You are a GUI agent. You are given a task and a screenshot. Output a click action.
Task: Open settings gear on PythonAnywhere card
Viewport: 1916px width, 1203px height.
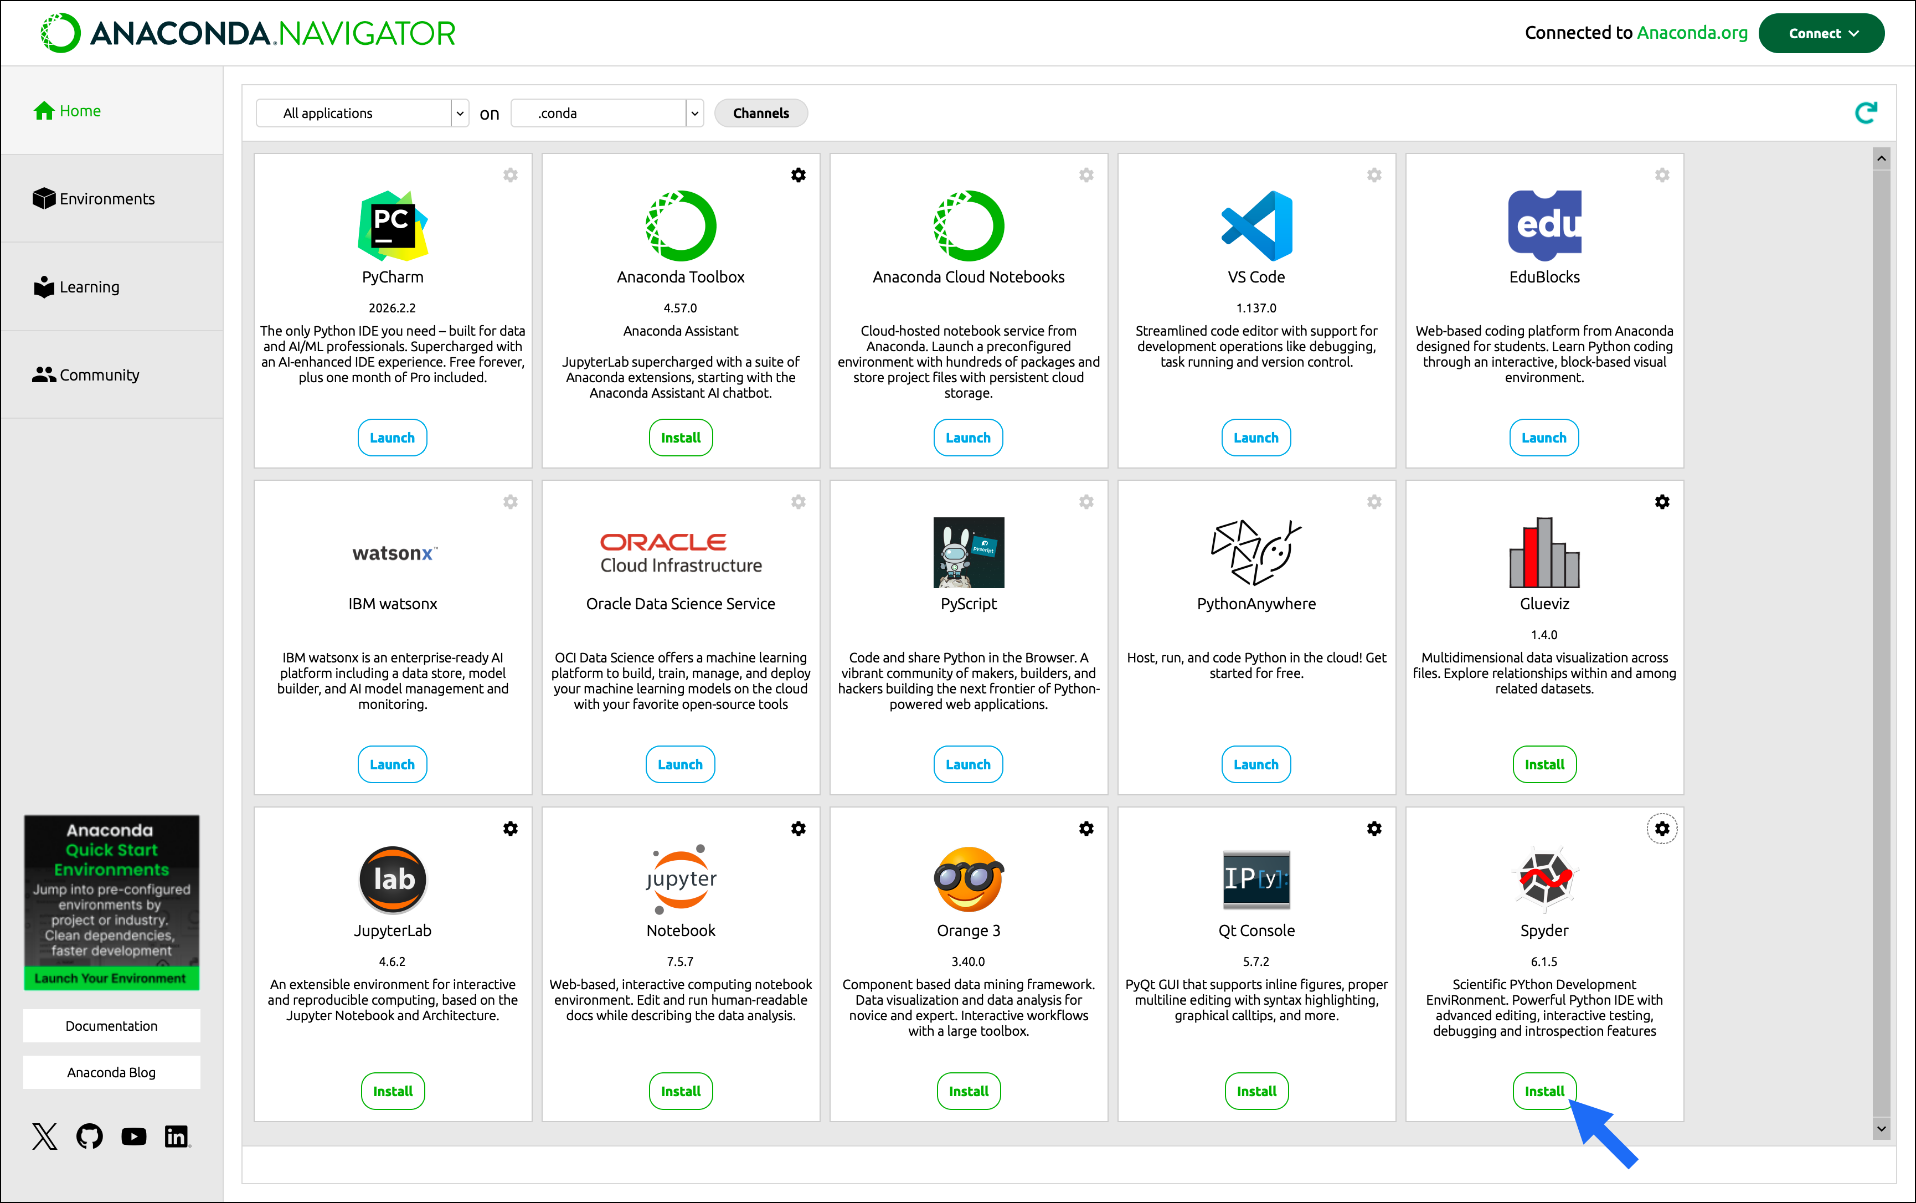pos(1374,502)
